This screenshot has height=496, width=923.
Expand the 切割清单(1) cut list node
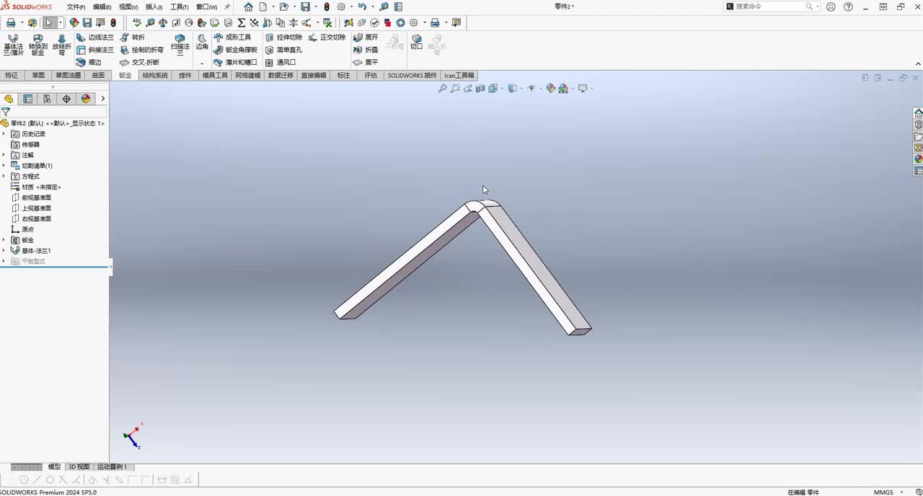(4, 166)
